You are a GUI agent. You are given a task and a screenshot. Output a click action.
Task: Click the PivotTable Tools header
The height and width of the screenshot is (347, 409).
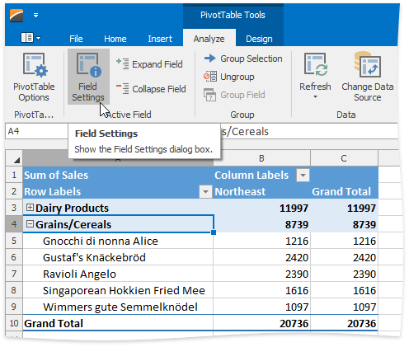point(233,15)
